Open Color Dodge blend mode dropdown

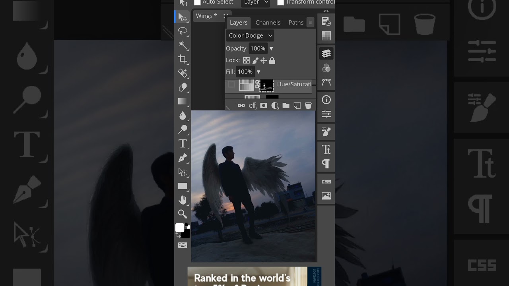click(250, 35)
